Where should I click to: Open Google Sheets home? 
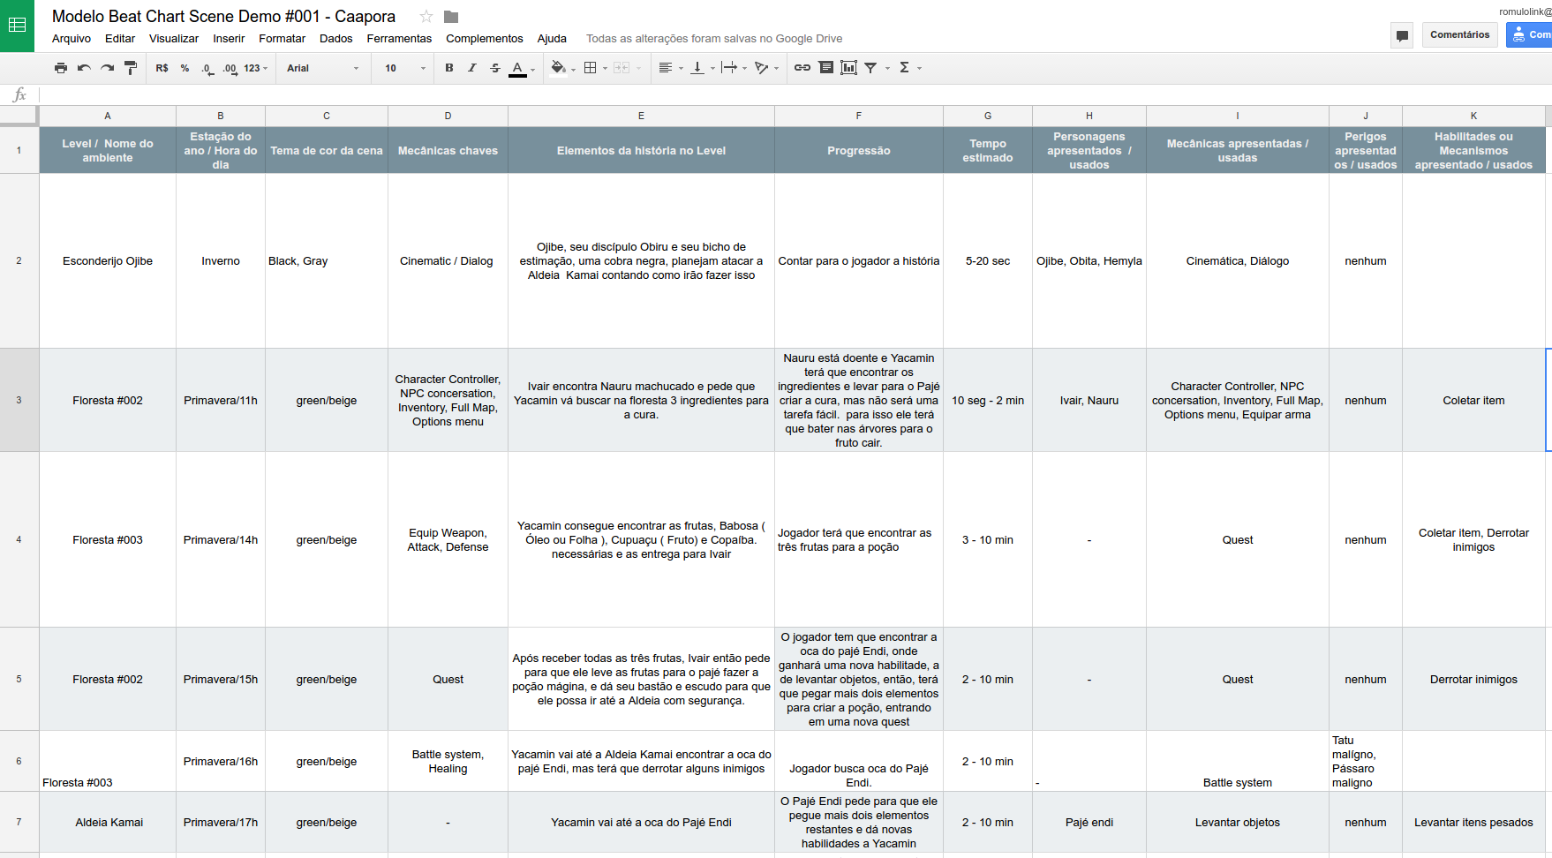[x=17, y=26]
